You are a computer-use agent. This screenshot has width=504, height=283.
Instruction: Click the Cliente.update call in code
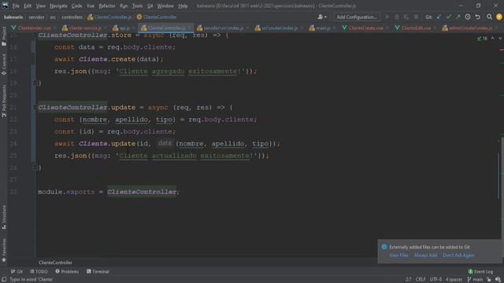pos(107,144)
